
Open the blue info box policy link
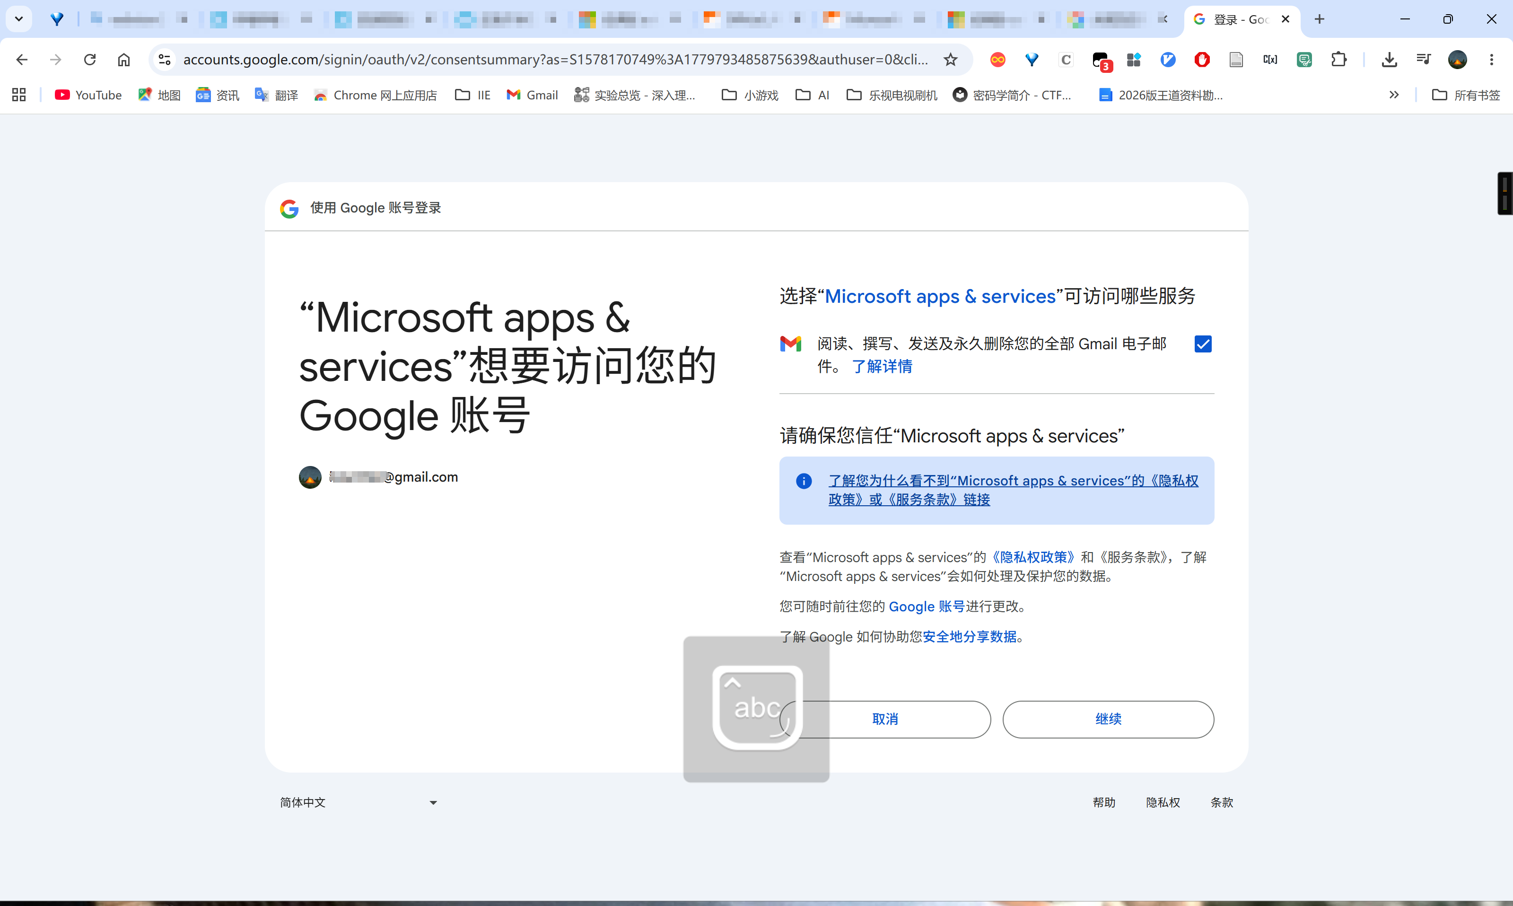pos(1013,490)
